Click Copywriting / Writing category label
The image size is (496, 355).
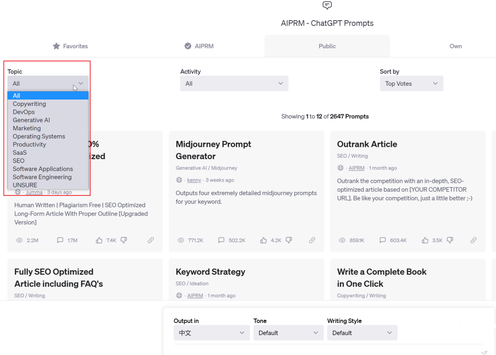coord(361,296)
